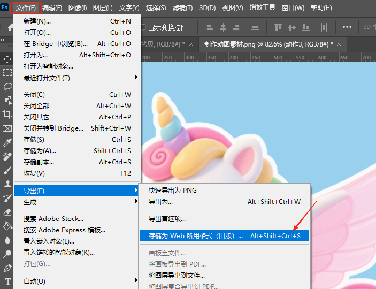The image size is (376, 289).
Task: Open the 视图(V) menu
Action: tap(233, 8)
